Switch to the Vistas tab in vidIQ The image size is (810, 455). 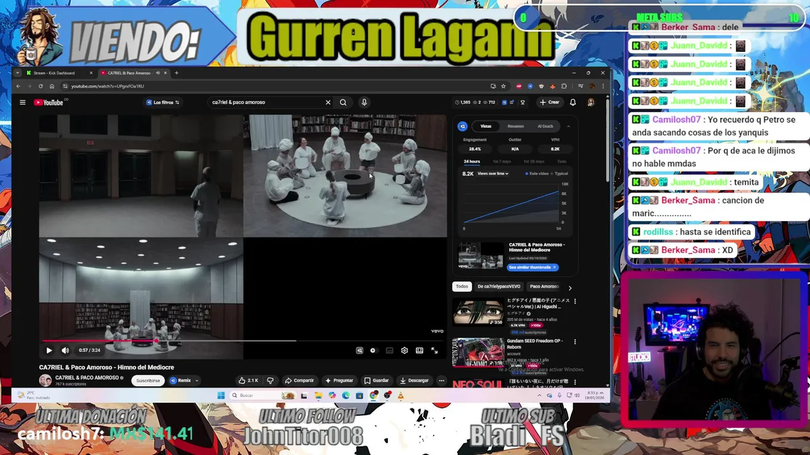pos(485,126)
